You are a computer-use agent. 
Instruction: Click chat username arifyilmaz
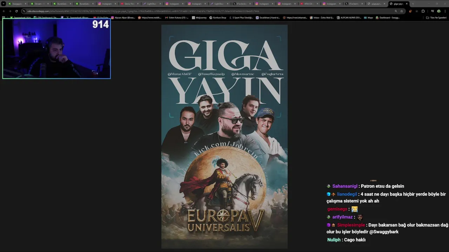coord(342,217)
